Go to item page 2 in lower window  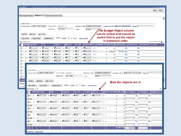coord(36,89)
